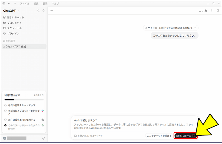Viewport: 222px width, 144px height.
Task: Open スケジュール in sidebar
Action: 12,28
